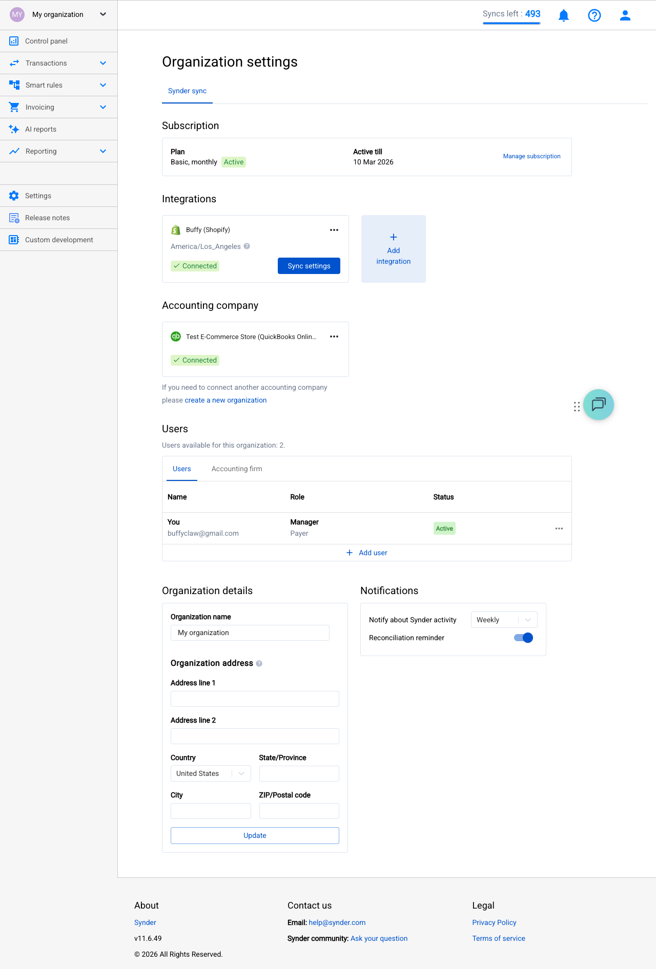Click the Syncs left progress bar

[x=511, y=23]
